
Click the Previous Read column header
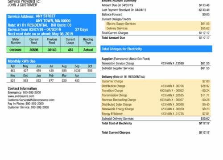tap(52, 41)
